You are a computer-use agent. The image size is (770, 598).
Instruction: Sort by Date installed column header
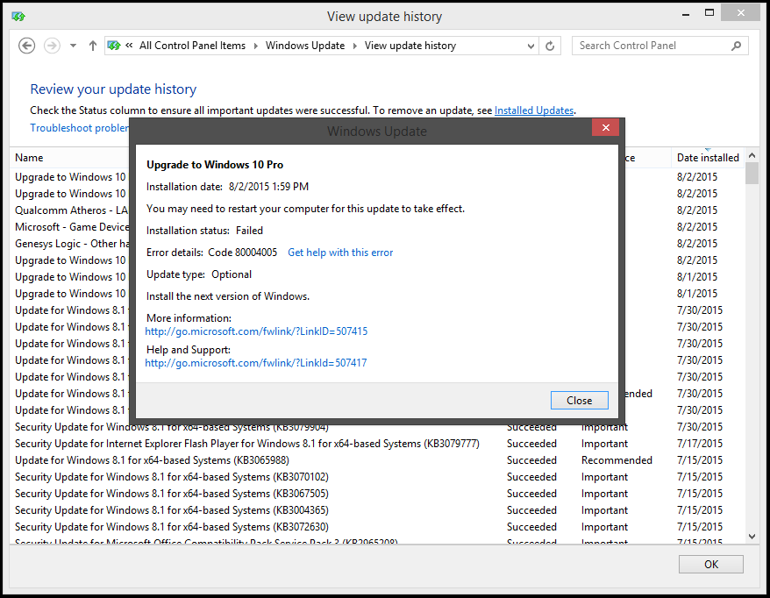coord(708,158)
